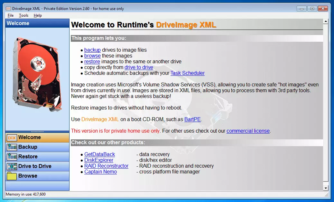The height and width of the screenshot is (202, 334).
Task: Click the DriveImage XML title bar icon
Action: click(8, 9)
